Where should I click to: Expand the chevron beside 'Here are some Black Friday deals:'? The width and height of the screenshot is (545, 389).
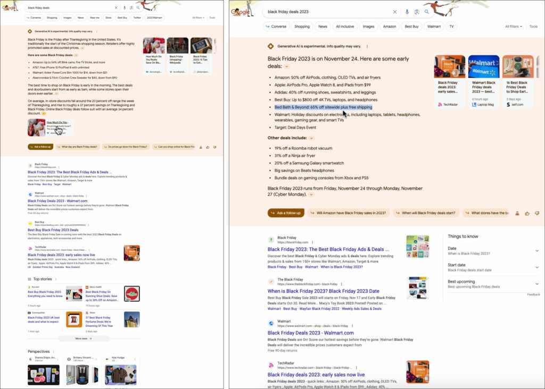click(76, 55)
